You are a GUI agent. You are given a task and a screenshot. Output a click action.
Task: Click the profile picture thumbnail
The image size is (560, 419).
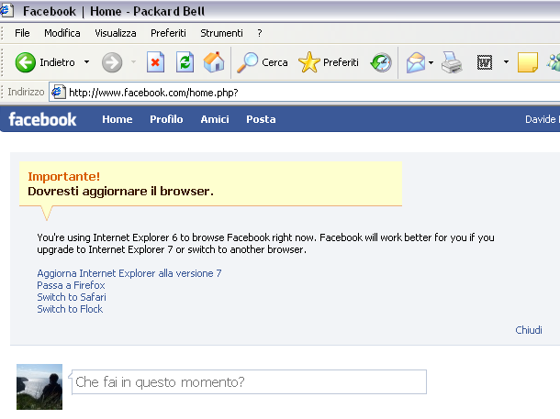pyautogui.click(x=39, y=387)
